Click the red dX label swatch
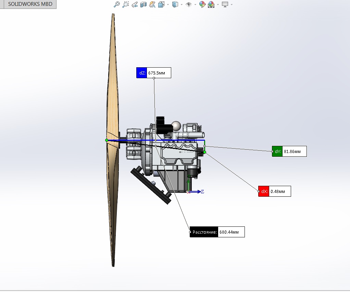350x292 pixels. 264,192
